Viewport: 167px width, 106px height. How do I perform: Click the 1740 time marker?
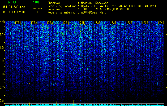click(x=161, y=23)
